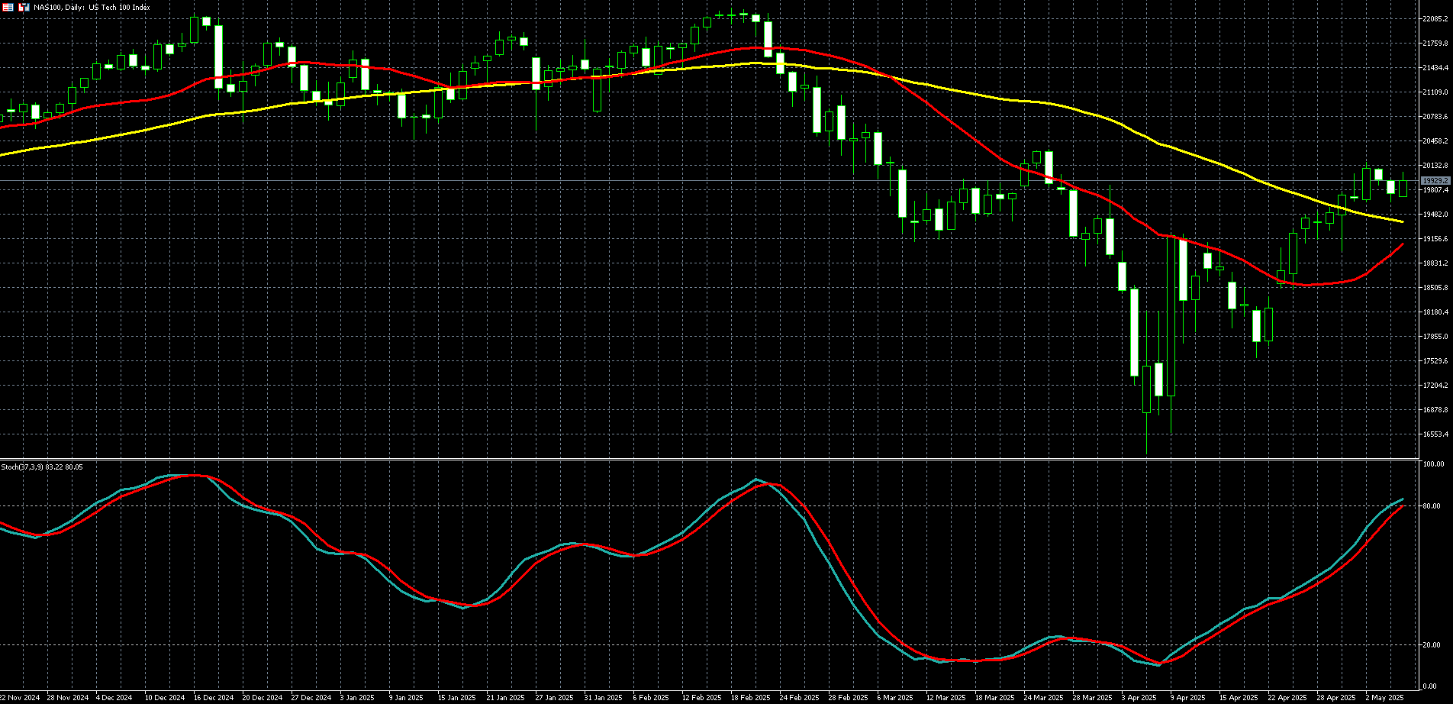Click the 18 Mar 2025 date label
Screen dimensions: 1453x704
994,698
